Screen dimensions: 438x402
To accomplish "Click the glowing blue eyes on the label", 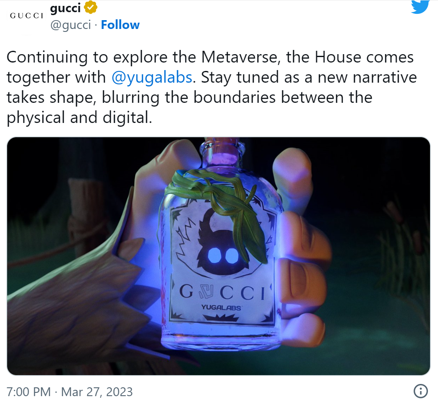I will coord(223,256).
